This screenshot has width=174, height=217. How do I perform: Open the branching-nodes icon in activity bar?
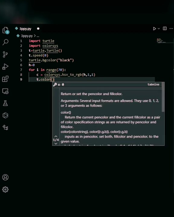pyautogui.click(x=5, y=127)
